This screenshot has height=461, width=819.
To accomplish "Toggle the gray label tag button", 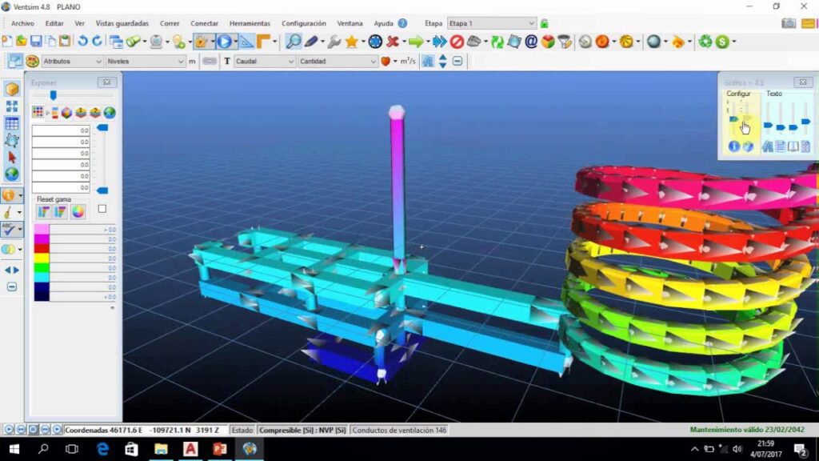I will coord(210,61).
